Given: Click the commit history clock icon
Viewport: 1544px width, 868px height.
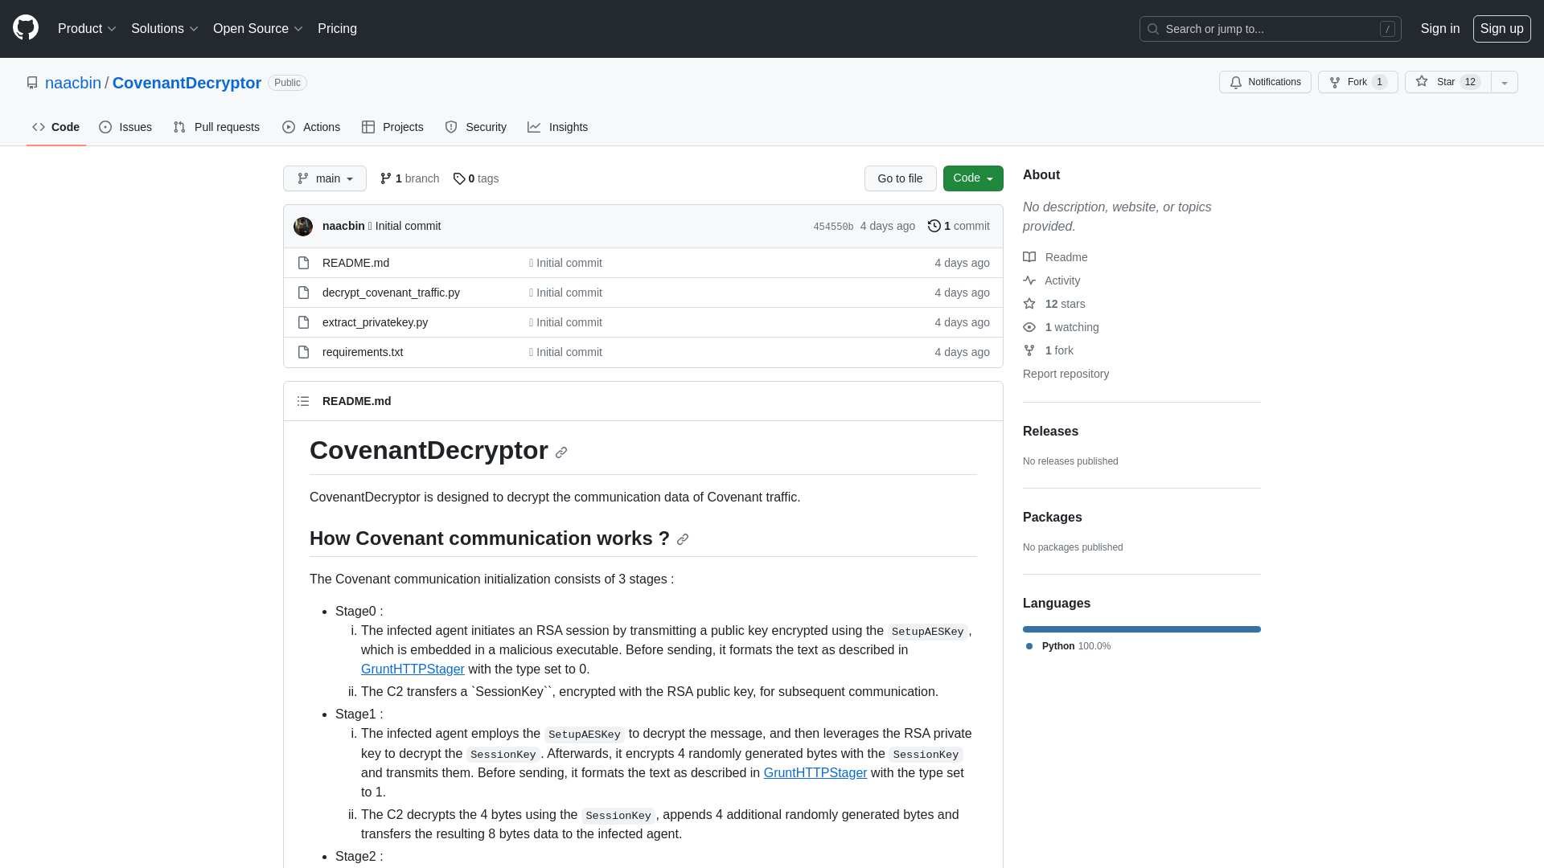Looking at the screenshot, I should pyautogui.click(x=934, y=226).
